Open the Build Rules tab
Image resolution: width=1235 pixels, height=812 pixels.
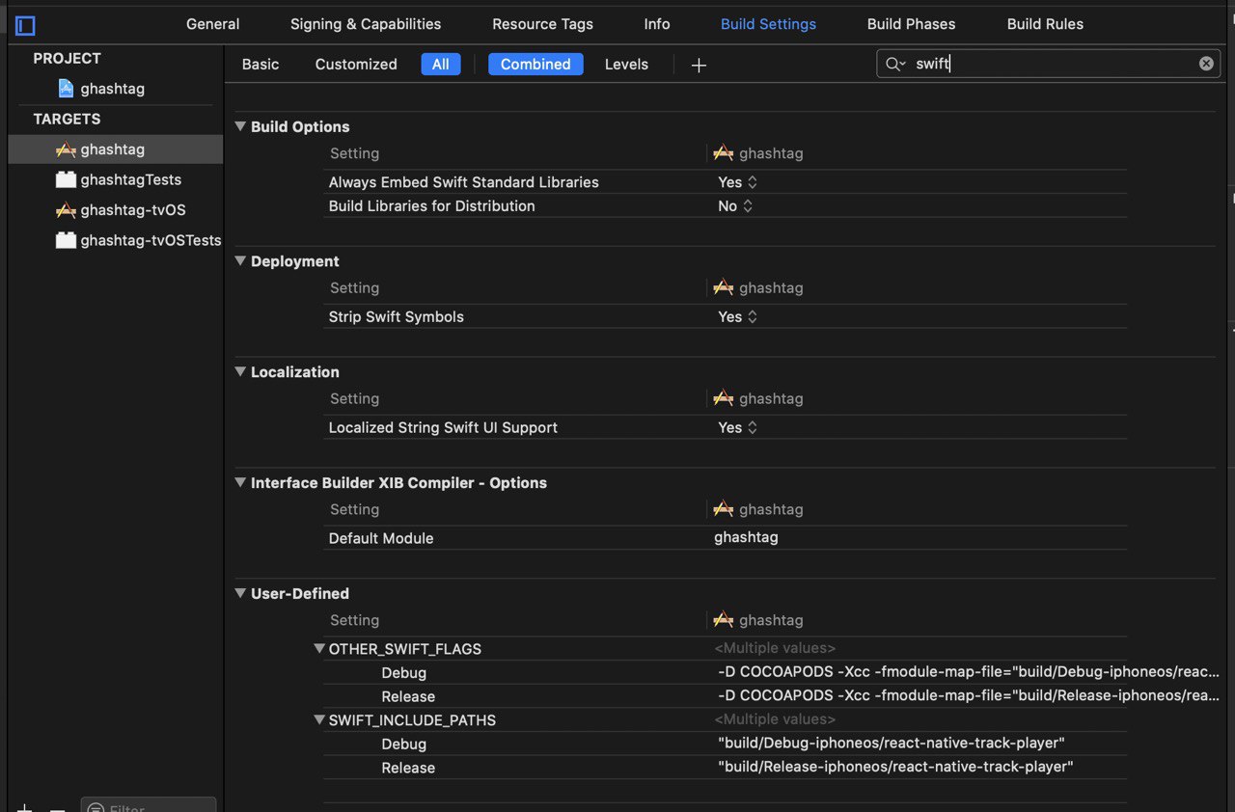point(1045,24)
